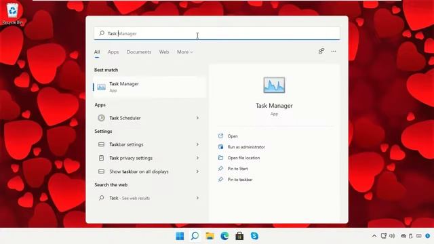Show hidden tray icons chevron

point(374,236)
